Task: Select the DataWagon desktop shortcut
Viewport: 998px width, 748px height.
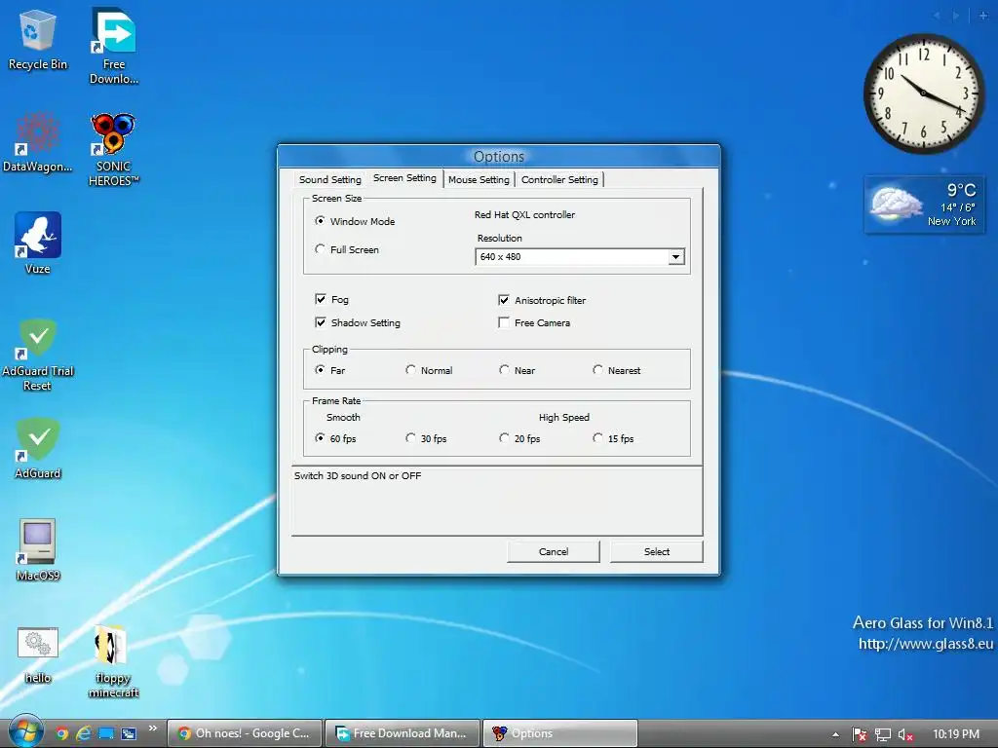Action: [x=37, y=142]
